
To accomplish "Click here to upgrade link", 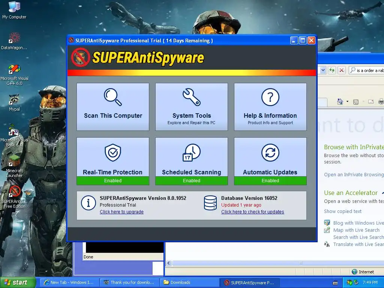I will [121, 212].
